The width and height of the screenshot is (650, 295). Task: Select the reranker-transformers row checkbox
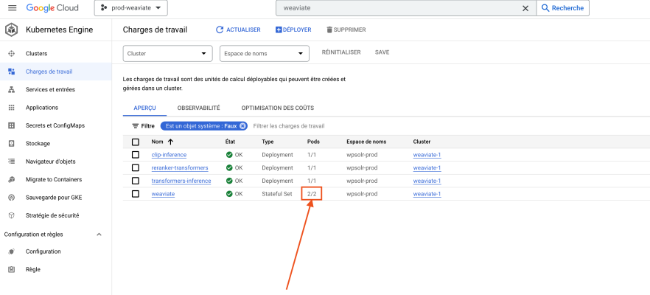(x=136, y=168)
